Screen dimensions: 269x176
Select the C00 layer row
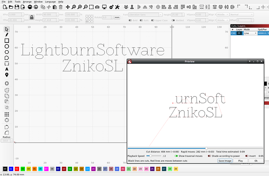250,33
